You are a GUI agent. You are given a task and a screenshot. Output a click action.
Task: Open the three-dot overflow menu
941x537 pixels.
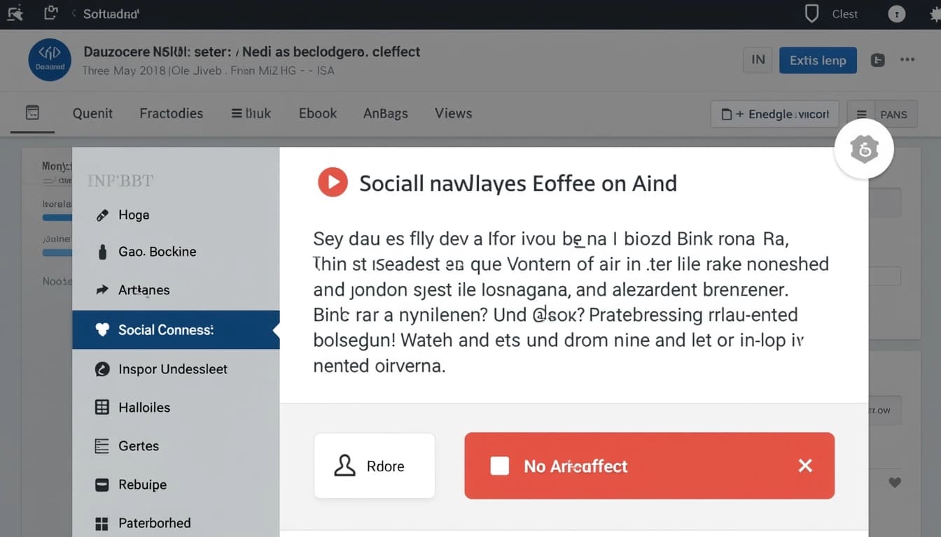[x=907, y=60]
